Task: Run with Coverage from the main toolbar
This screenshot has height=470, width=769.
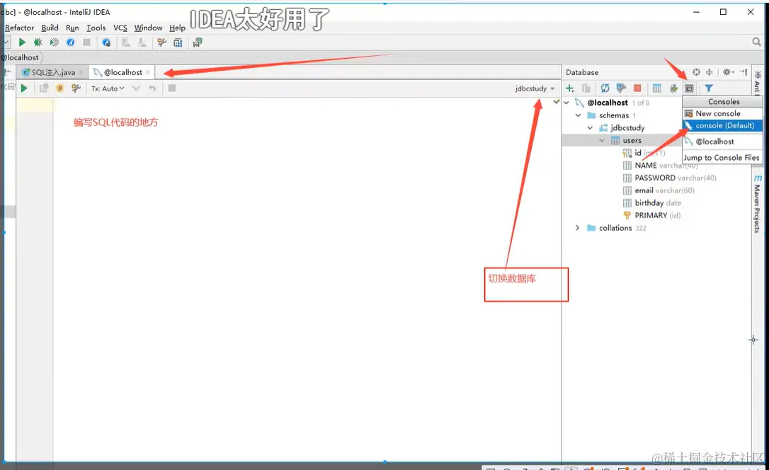Action: click(x=55, y=42)
